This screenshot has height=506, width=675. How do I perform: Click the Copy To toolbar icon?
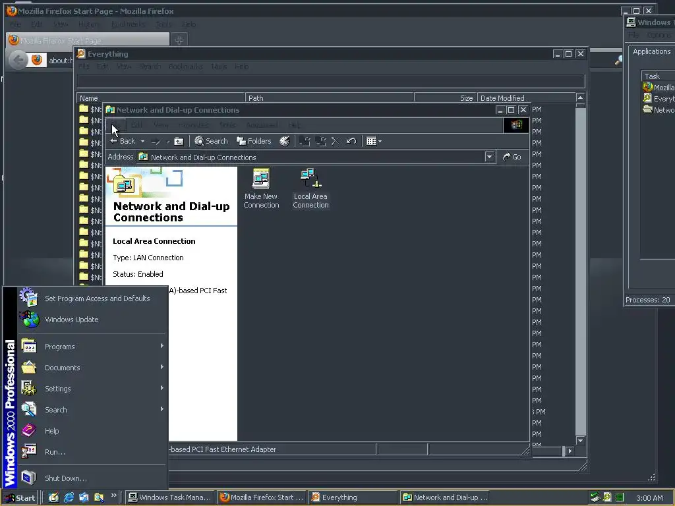coord(320,141)
